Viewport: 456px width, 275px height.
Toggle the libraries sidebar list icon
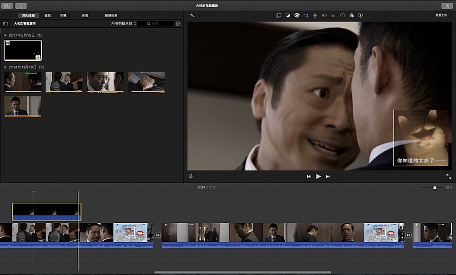(x=5, y=23)
